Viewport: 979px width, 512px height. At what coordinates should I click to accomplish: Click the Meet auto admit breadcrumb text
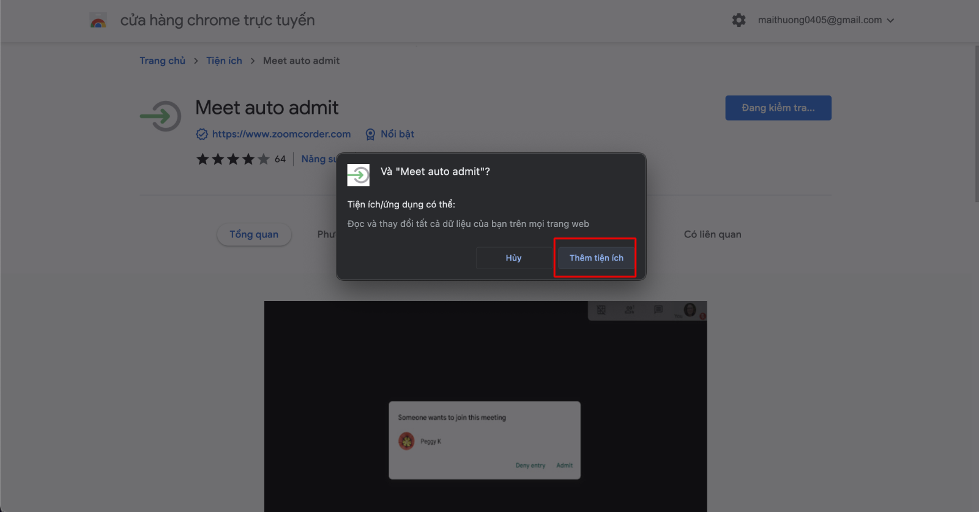[x=301, y=61]
